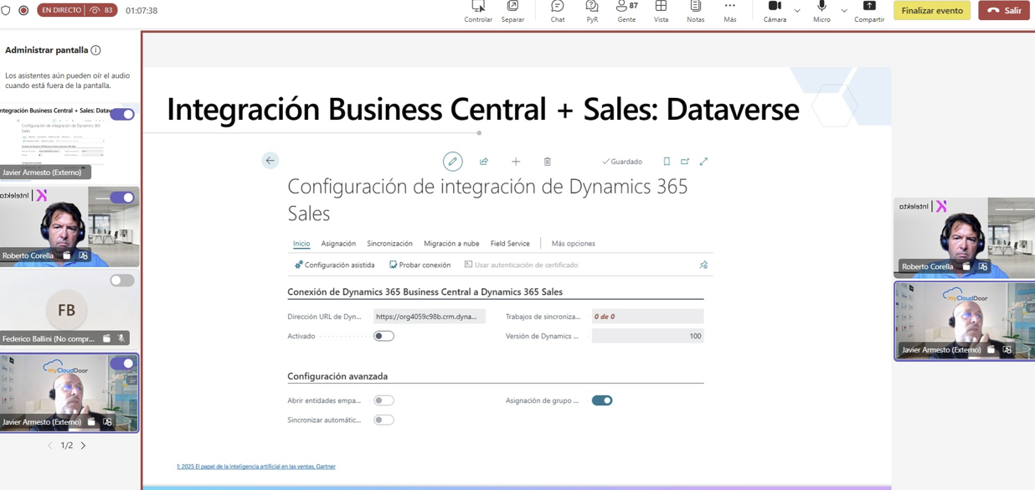The height and width of the screenshot is (490, 1035).
Task: Open the Vista layout options
Action: (x=661, y=11)
